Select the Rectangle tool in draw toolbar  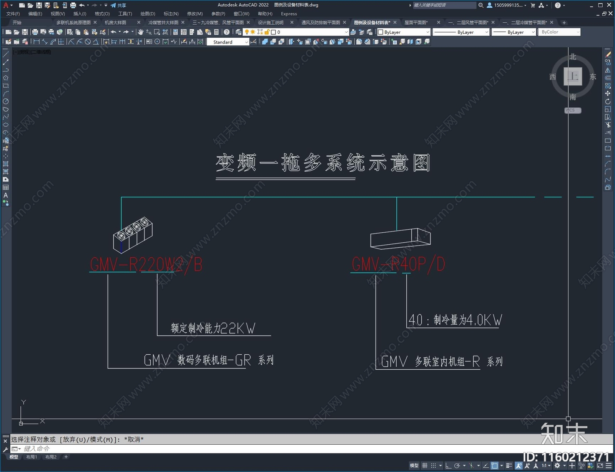(x=6, y=86)
